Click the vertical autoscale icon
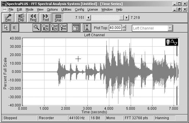Viewport: 189px width, 123px height. [x=87, y=28]
